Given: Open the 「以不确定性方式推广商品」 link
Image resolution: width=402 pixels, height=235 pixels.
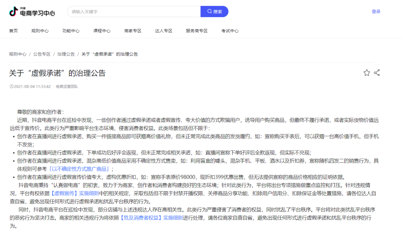Looking at the screenshot, I should click(x=79, y=169).
